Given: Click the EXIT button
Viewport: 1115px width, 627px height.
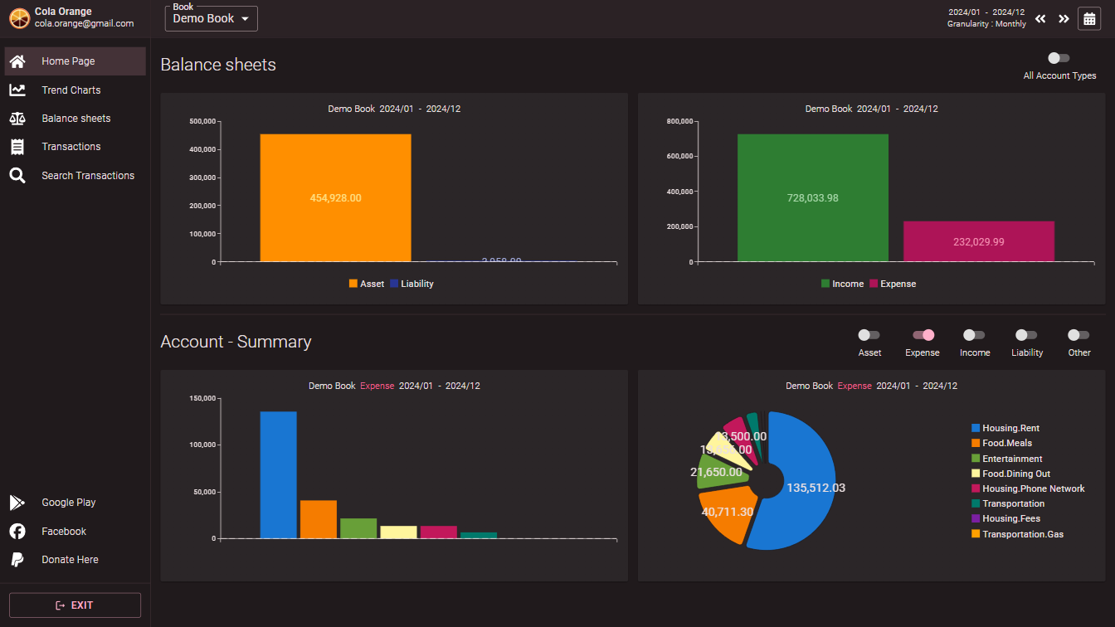Looking at the screenshot, I should [75, 605].
